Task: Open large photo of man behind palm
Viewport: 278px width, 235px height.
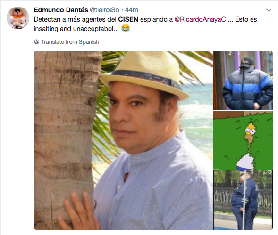Action: pyautogui.click(x=123, y=140)
